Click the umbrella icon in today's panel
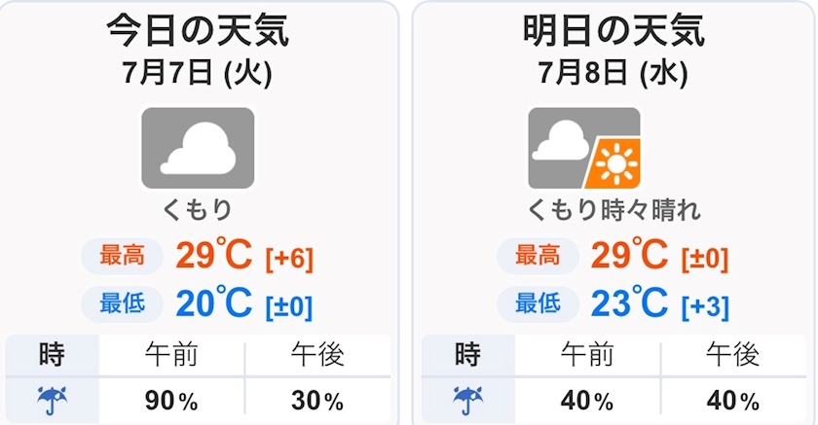 click(53, 401)
